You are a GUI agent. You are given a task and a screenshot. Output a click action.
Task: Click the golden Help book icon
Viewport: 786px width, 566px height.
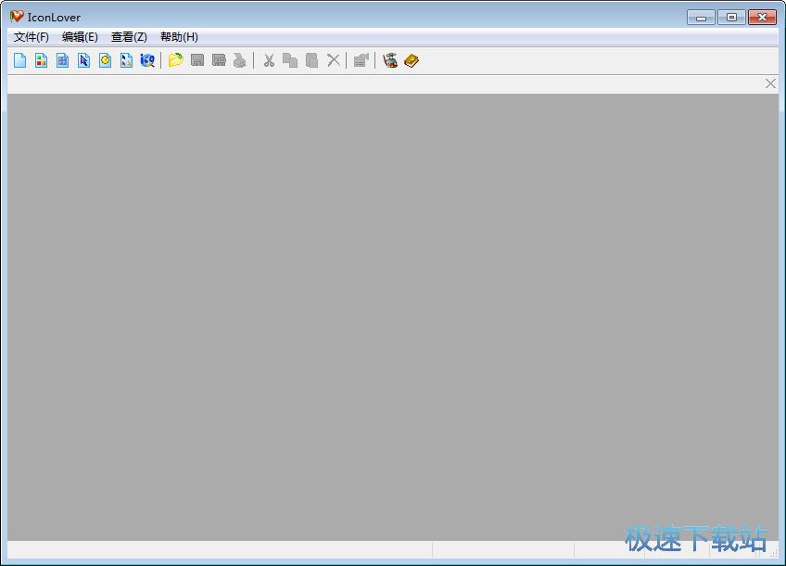[x=412, y=60]
